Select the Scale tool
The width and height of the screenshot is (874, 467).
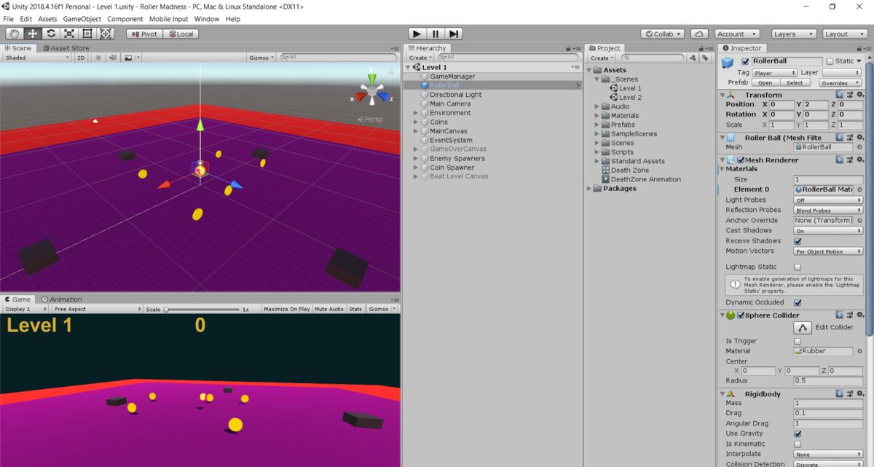tap(69, 34)
